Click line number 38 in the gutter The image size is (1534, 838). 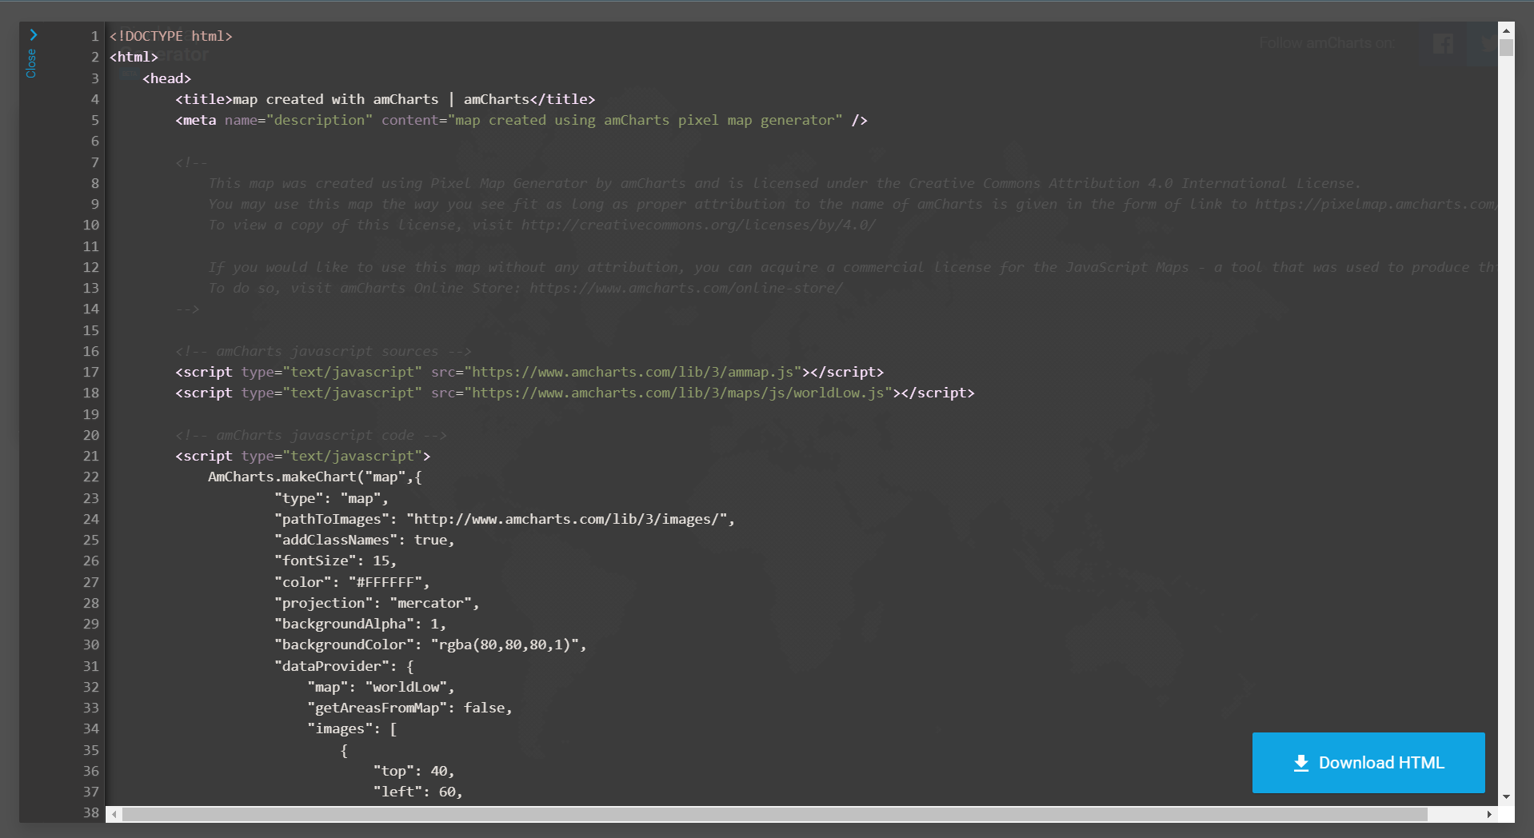click(x=91, y=812)
